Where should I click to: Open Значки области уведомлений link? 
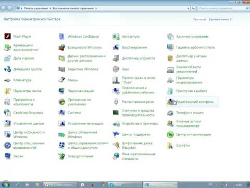tap(189, 69)
